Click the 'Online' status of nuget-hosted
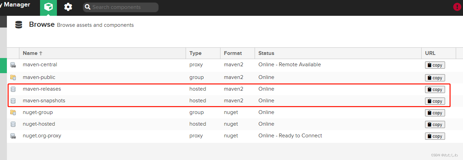 [266, 124]
